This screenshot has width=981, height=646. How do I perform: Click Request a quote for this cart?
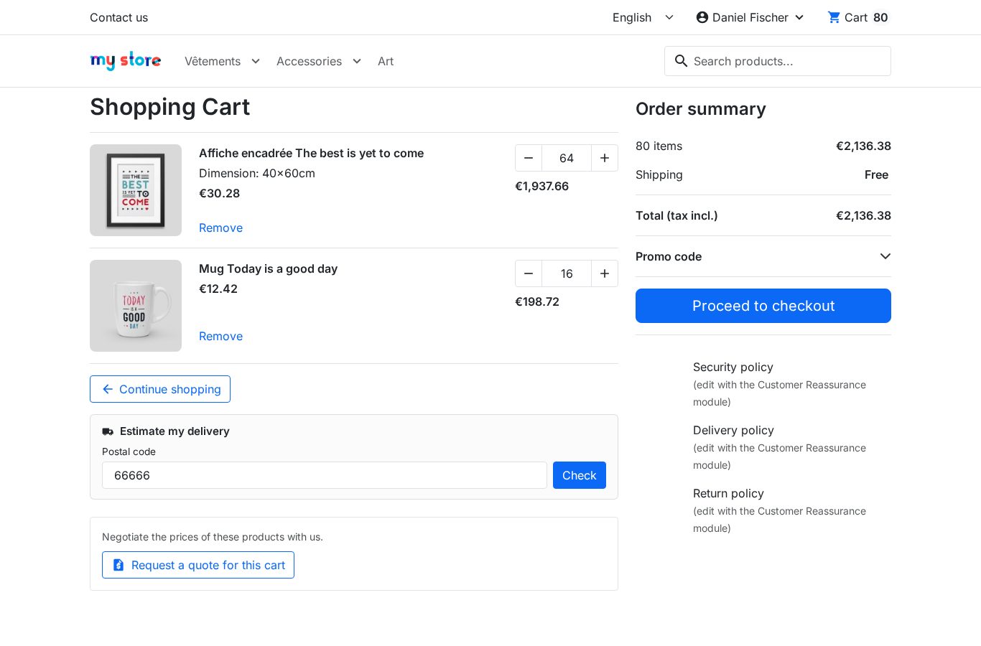point(198,565)
